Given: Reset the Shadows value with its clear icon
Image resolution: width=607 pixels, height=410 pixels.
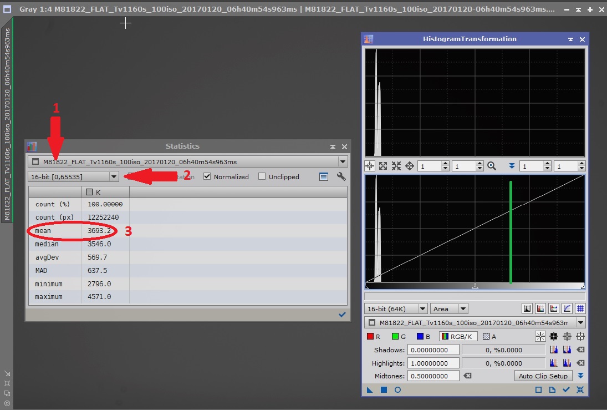Looking at the screenshot, I should pos(580,350).
